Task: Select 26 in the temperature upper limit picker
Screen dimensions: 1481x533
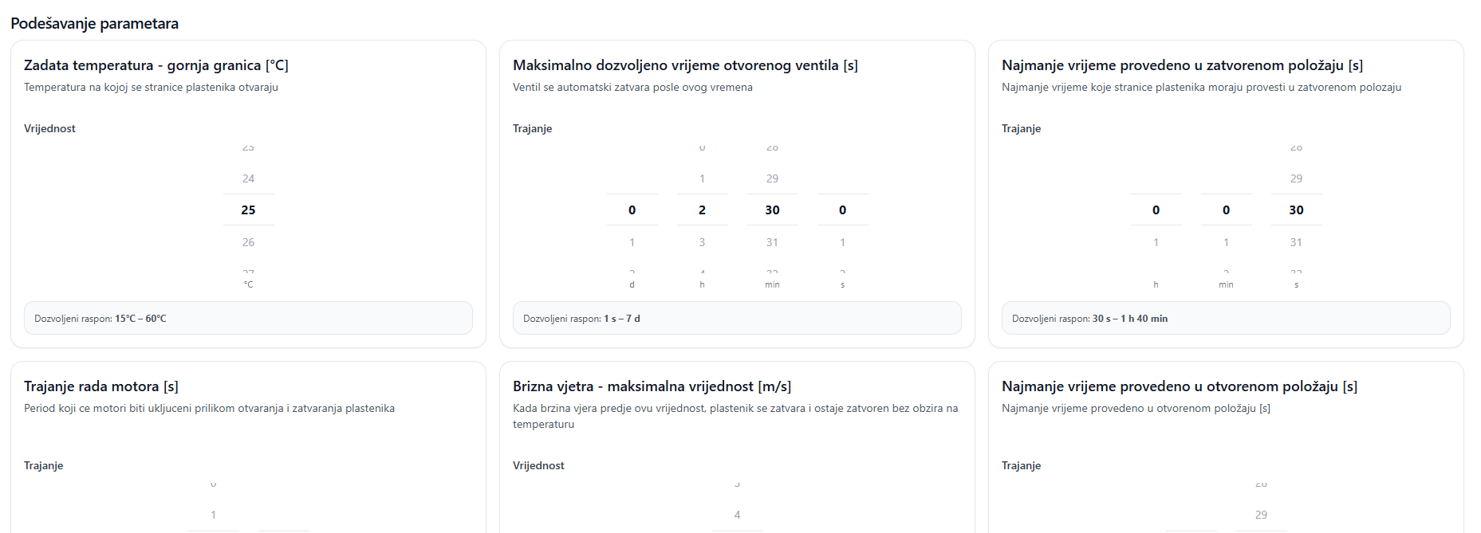Action: click(248, 242)
